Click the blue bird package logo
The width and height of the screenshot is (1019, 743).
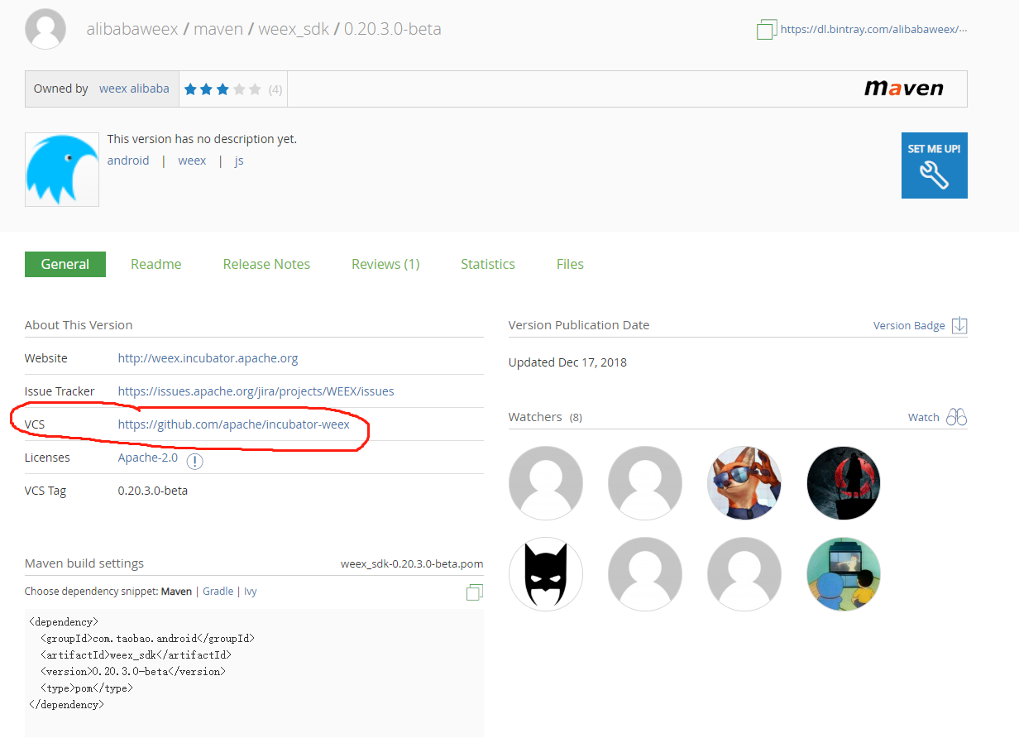62,170
